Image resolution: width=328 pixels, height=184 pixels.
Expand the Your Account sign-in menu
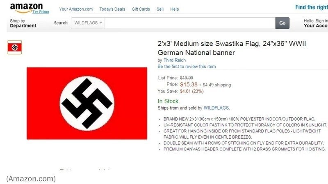click(316, 23)
